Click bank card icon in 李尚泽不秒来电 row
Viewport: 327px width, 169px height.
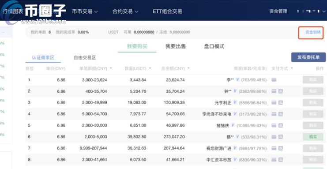pos(274,114)
